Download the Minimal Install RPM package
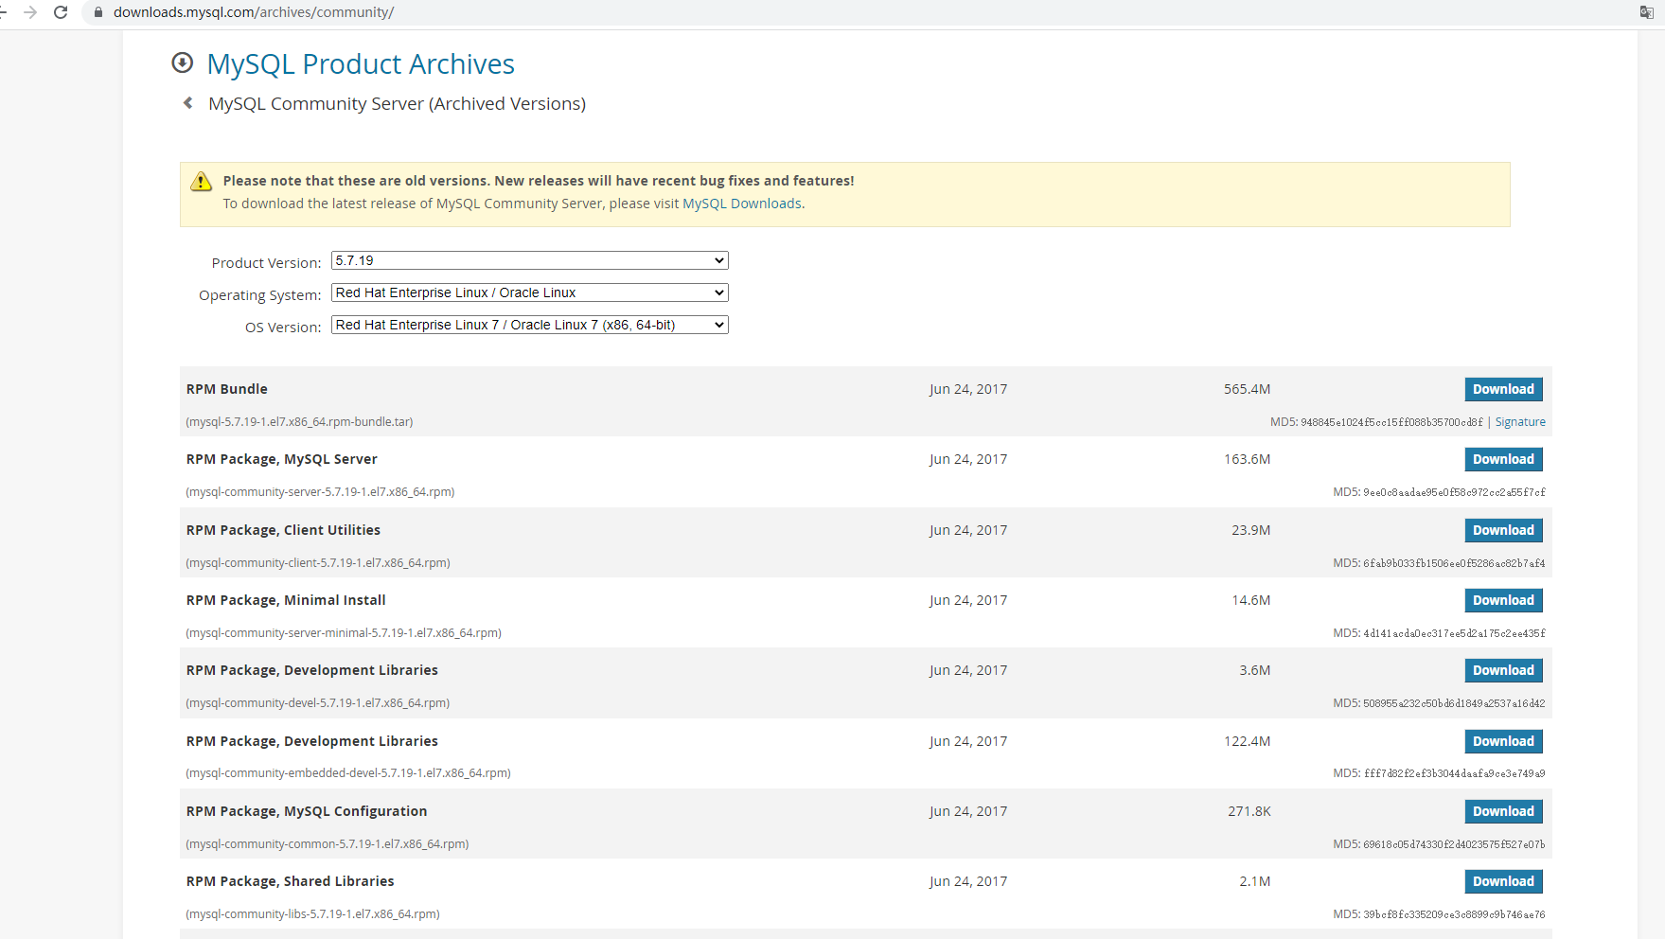The height and width of the screenshot is (939, 1665). coord(1503,600)
